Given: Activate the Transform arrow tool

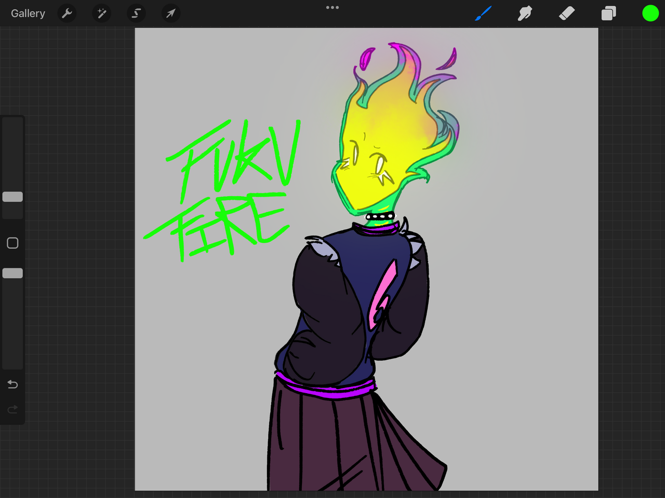Looking at the screenshot, I should click(x=171, y=13).
